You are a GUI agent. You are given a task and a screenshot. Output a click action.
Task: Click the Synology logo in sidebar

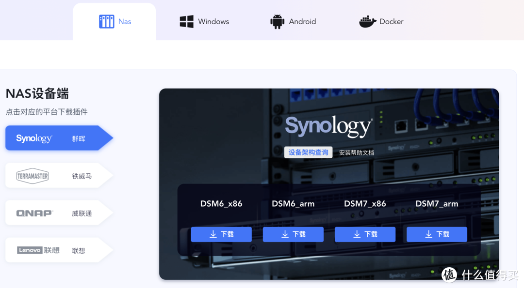coord(34,138)
